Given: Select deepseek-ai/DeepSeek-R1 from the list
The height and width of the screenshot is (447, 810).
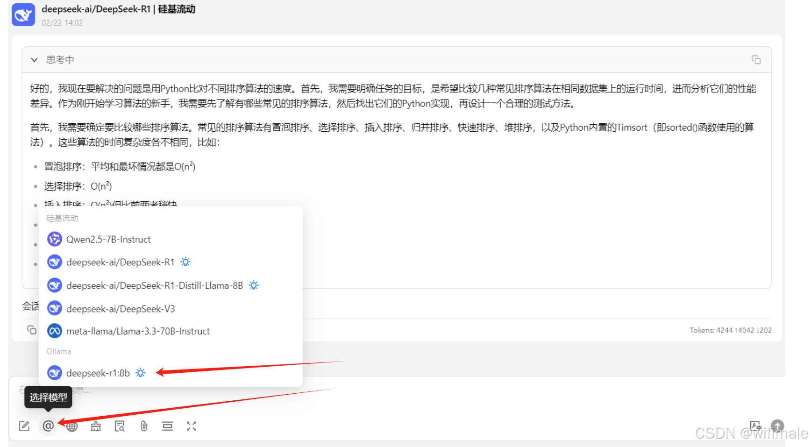Looking at the screenshot, I should coord(171,262).
